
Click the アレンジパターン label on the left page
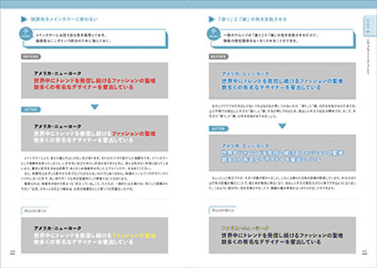coord(35,211)
